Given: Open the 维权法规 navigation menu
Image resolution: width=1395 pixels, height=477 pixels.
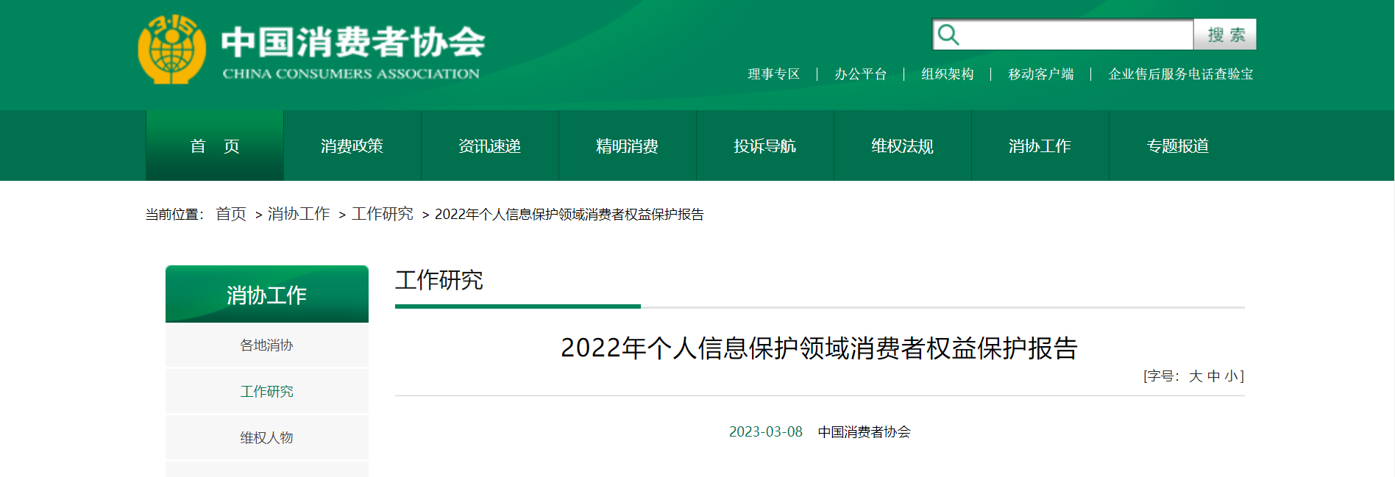Looking at the screenshot, I should (902, 146).
